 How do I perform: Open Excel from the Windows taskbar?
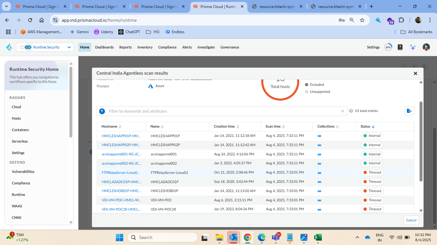click(x=318, y=237)
